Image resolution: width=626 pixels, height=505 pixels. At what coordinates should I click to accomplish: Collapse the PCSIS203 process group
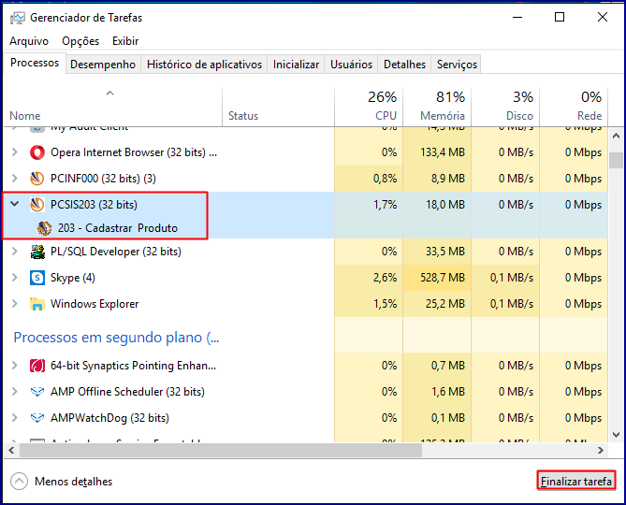point(15,204)
